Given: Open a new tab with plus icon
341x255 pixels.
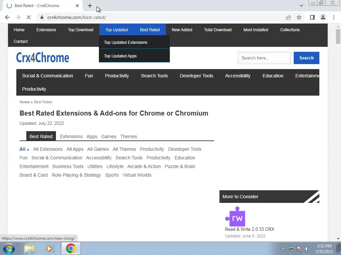Looking at the screenshot, I should coord(90,6).
